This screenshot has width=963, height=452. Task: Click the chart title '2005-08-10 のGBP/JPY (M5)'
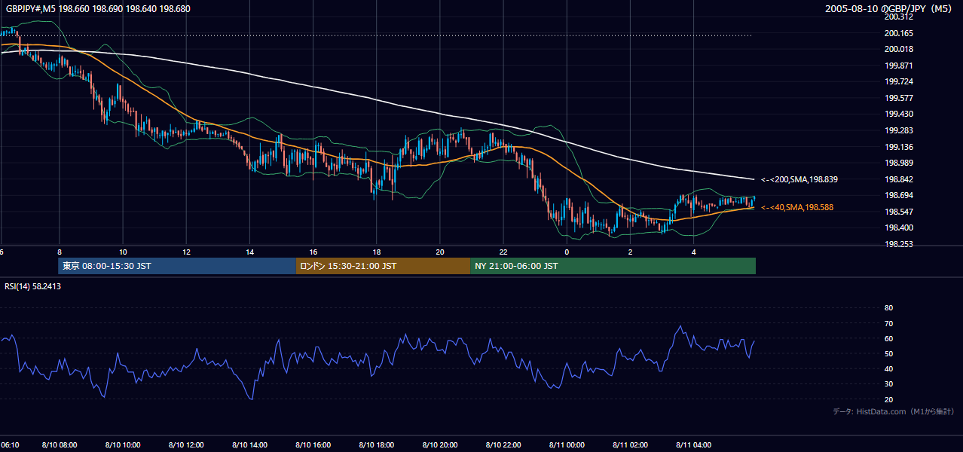point(888,8)
